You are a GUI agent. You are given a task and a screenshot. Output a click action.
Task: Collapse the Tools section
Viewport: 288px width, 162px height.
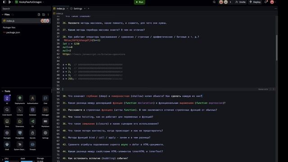[3, 91]
